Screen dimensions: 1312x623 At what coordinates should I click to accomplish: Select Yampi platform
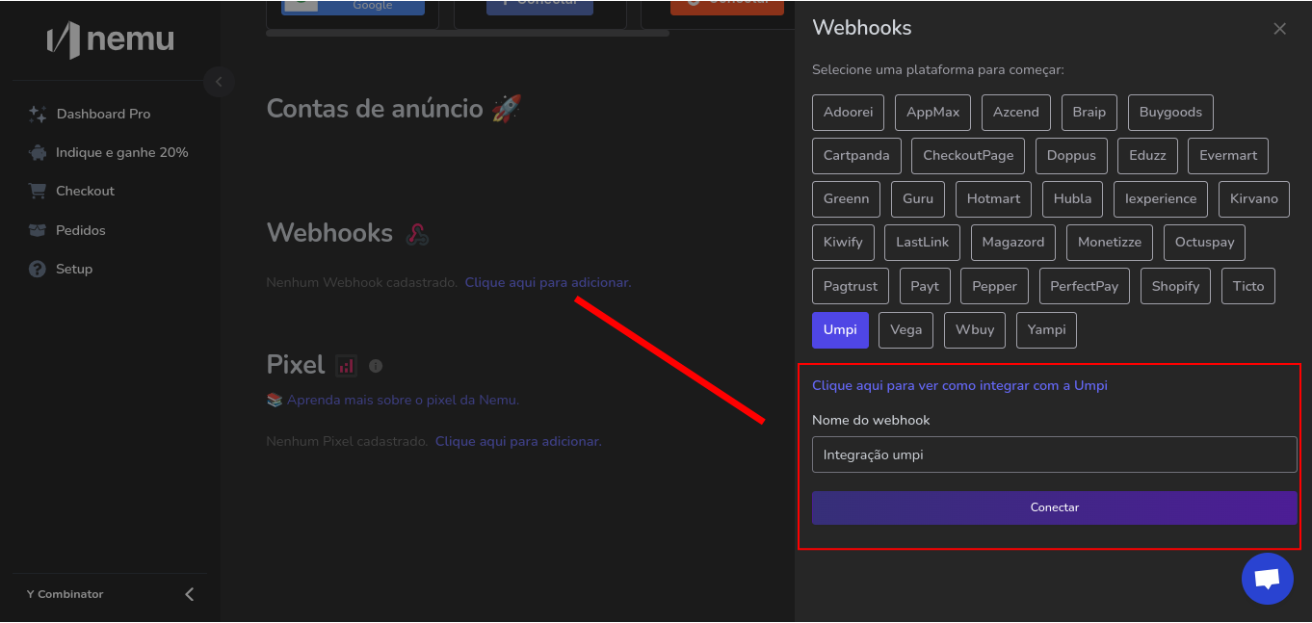(1046, 329)
